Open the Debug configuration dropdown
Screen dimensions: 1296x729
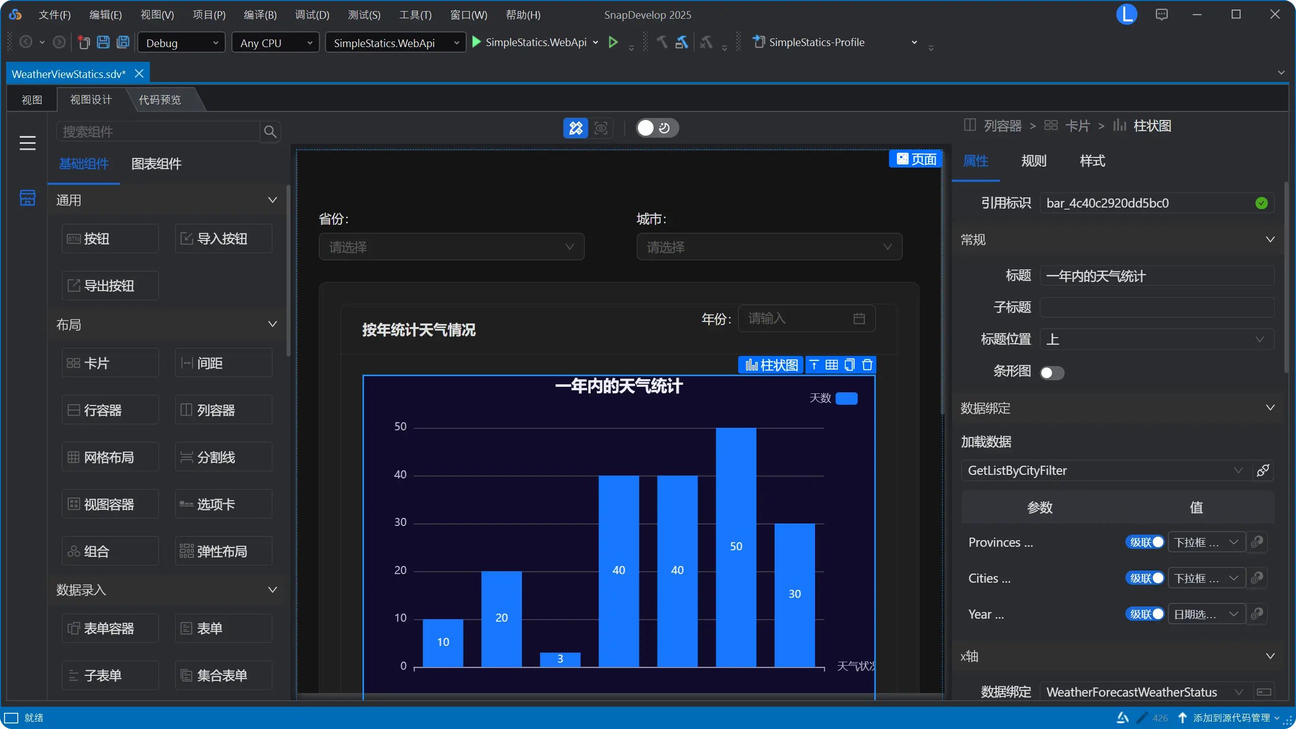[181, 42]
